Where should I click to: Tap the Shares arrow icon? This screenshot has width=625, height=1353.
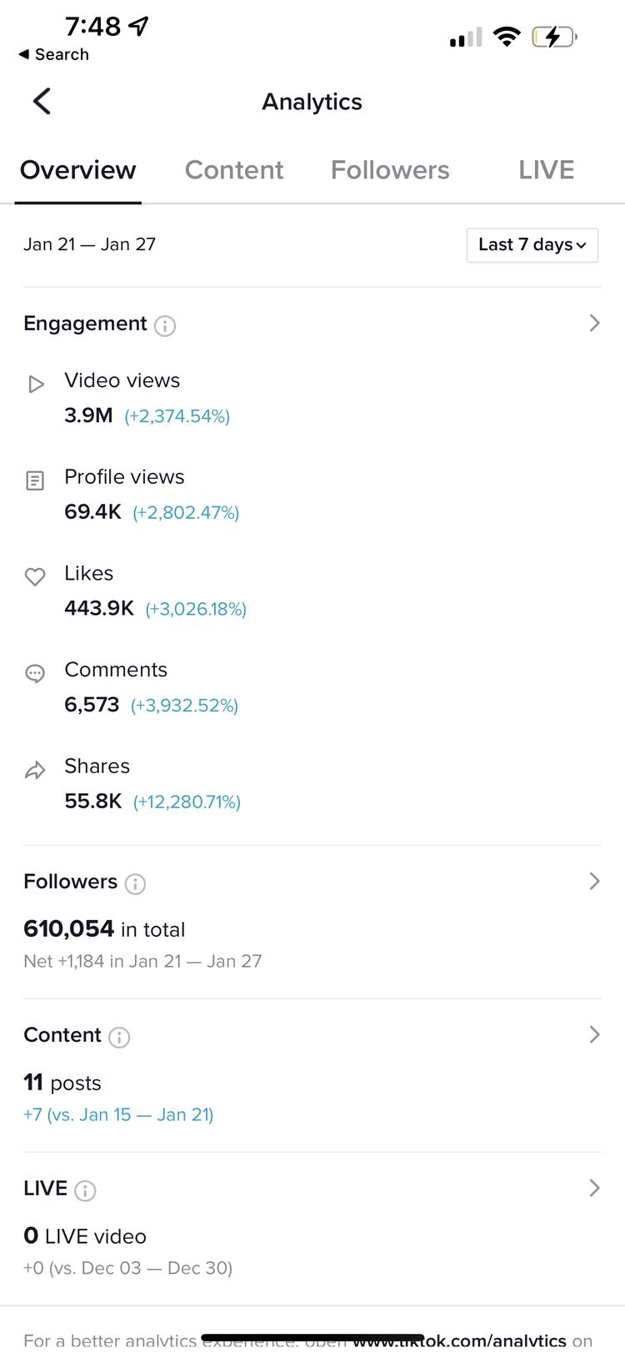(x=35, y=770)
